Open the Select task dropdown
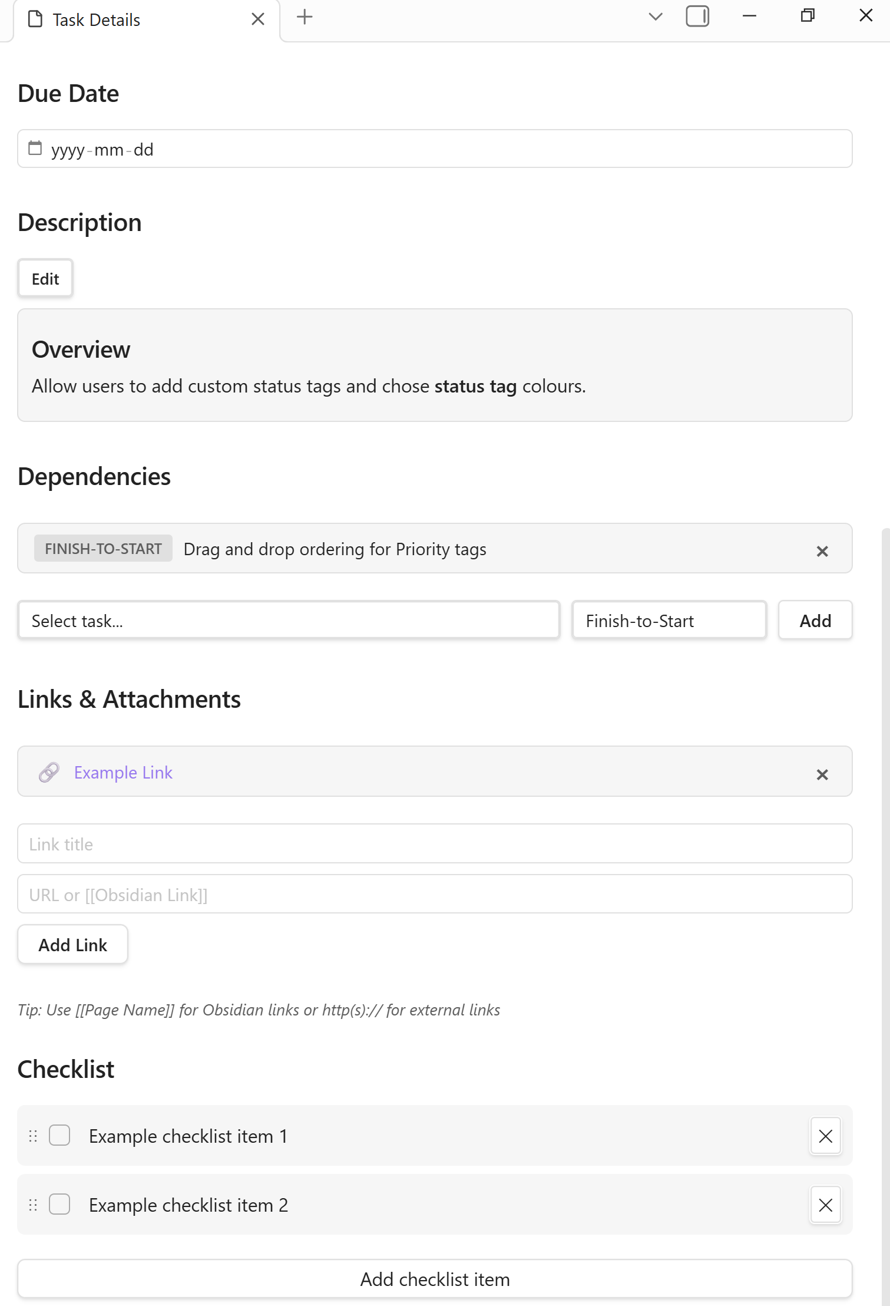Image resolution: width=890 pixels, height=1306 pixels. 288,620
